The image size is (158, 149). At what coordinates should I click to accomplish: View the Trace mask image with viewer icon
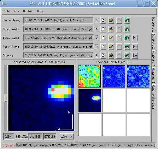127,29
